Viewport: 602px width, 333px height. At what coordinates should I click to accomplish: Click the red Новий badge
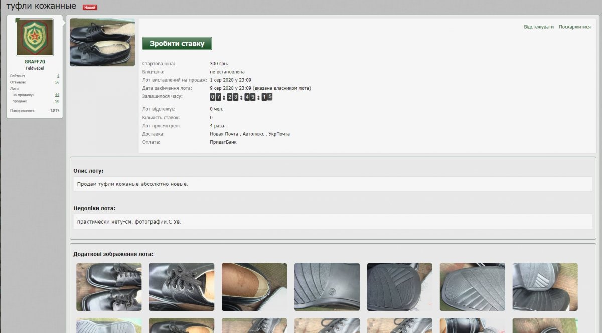click(x=90, y=7)
